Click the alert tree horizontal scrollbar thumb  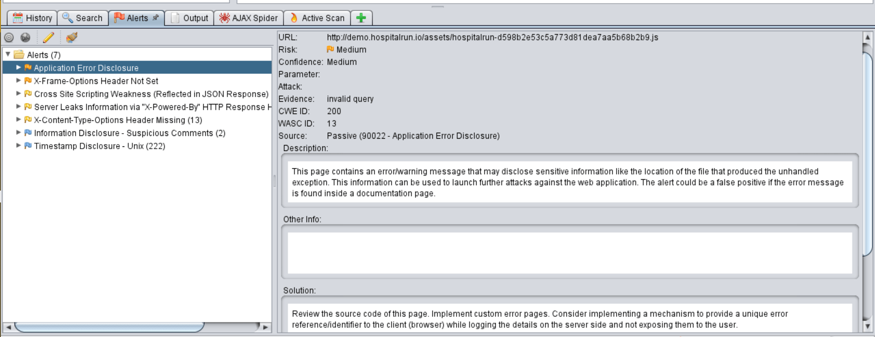tap(109, 327)
